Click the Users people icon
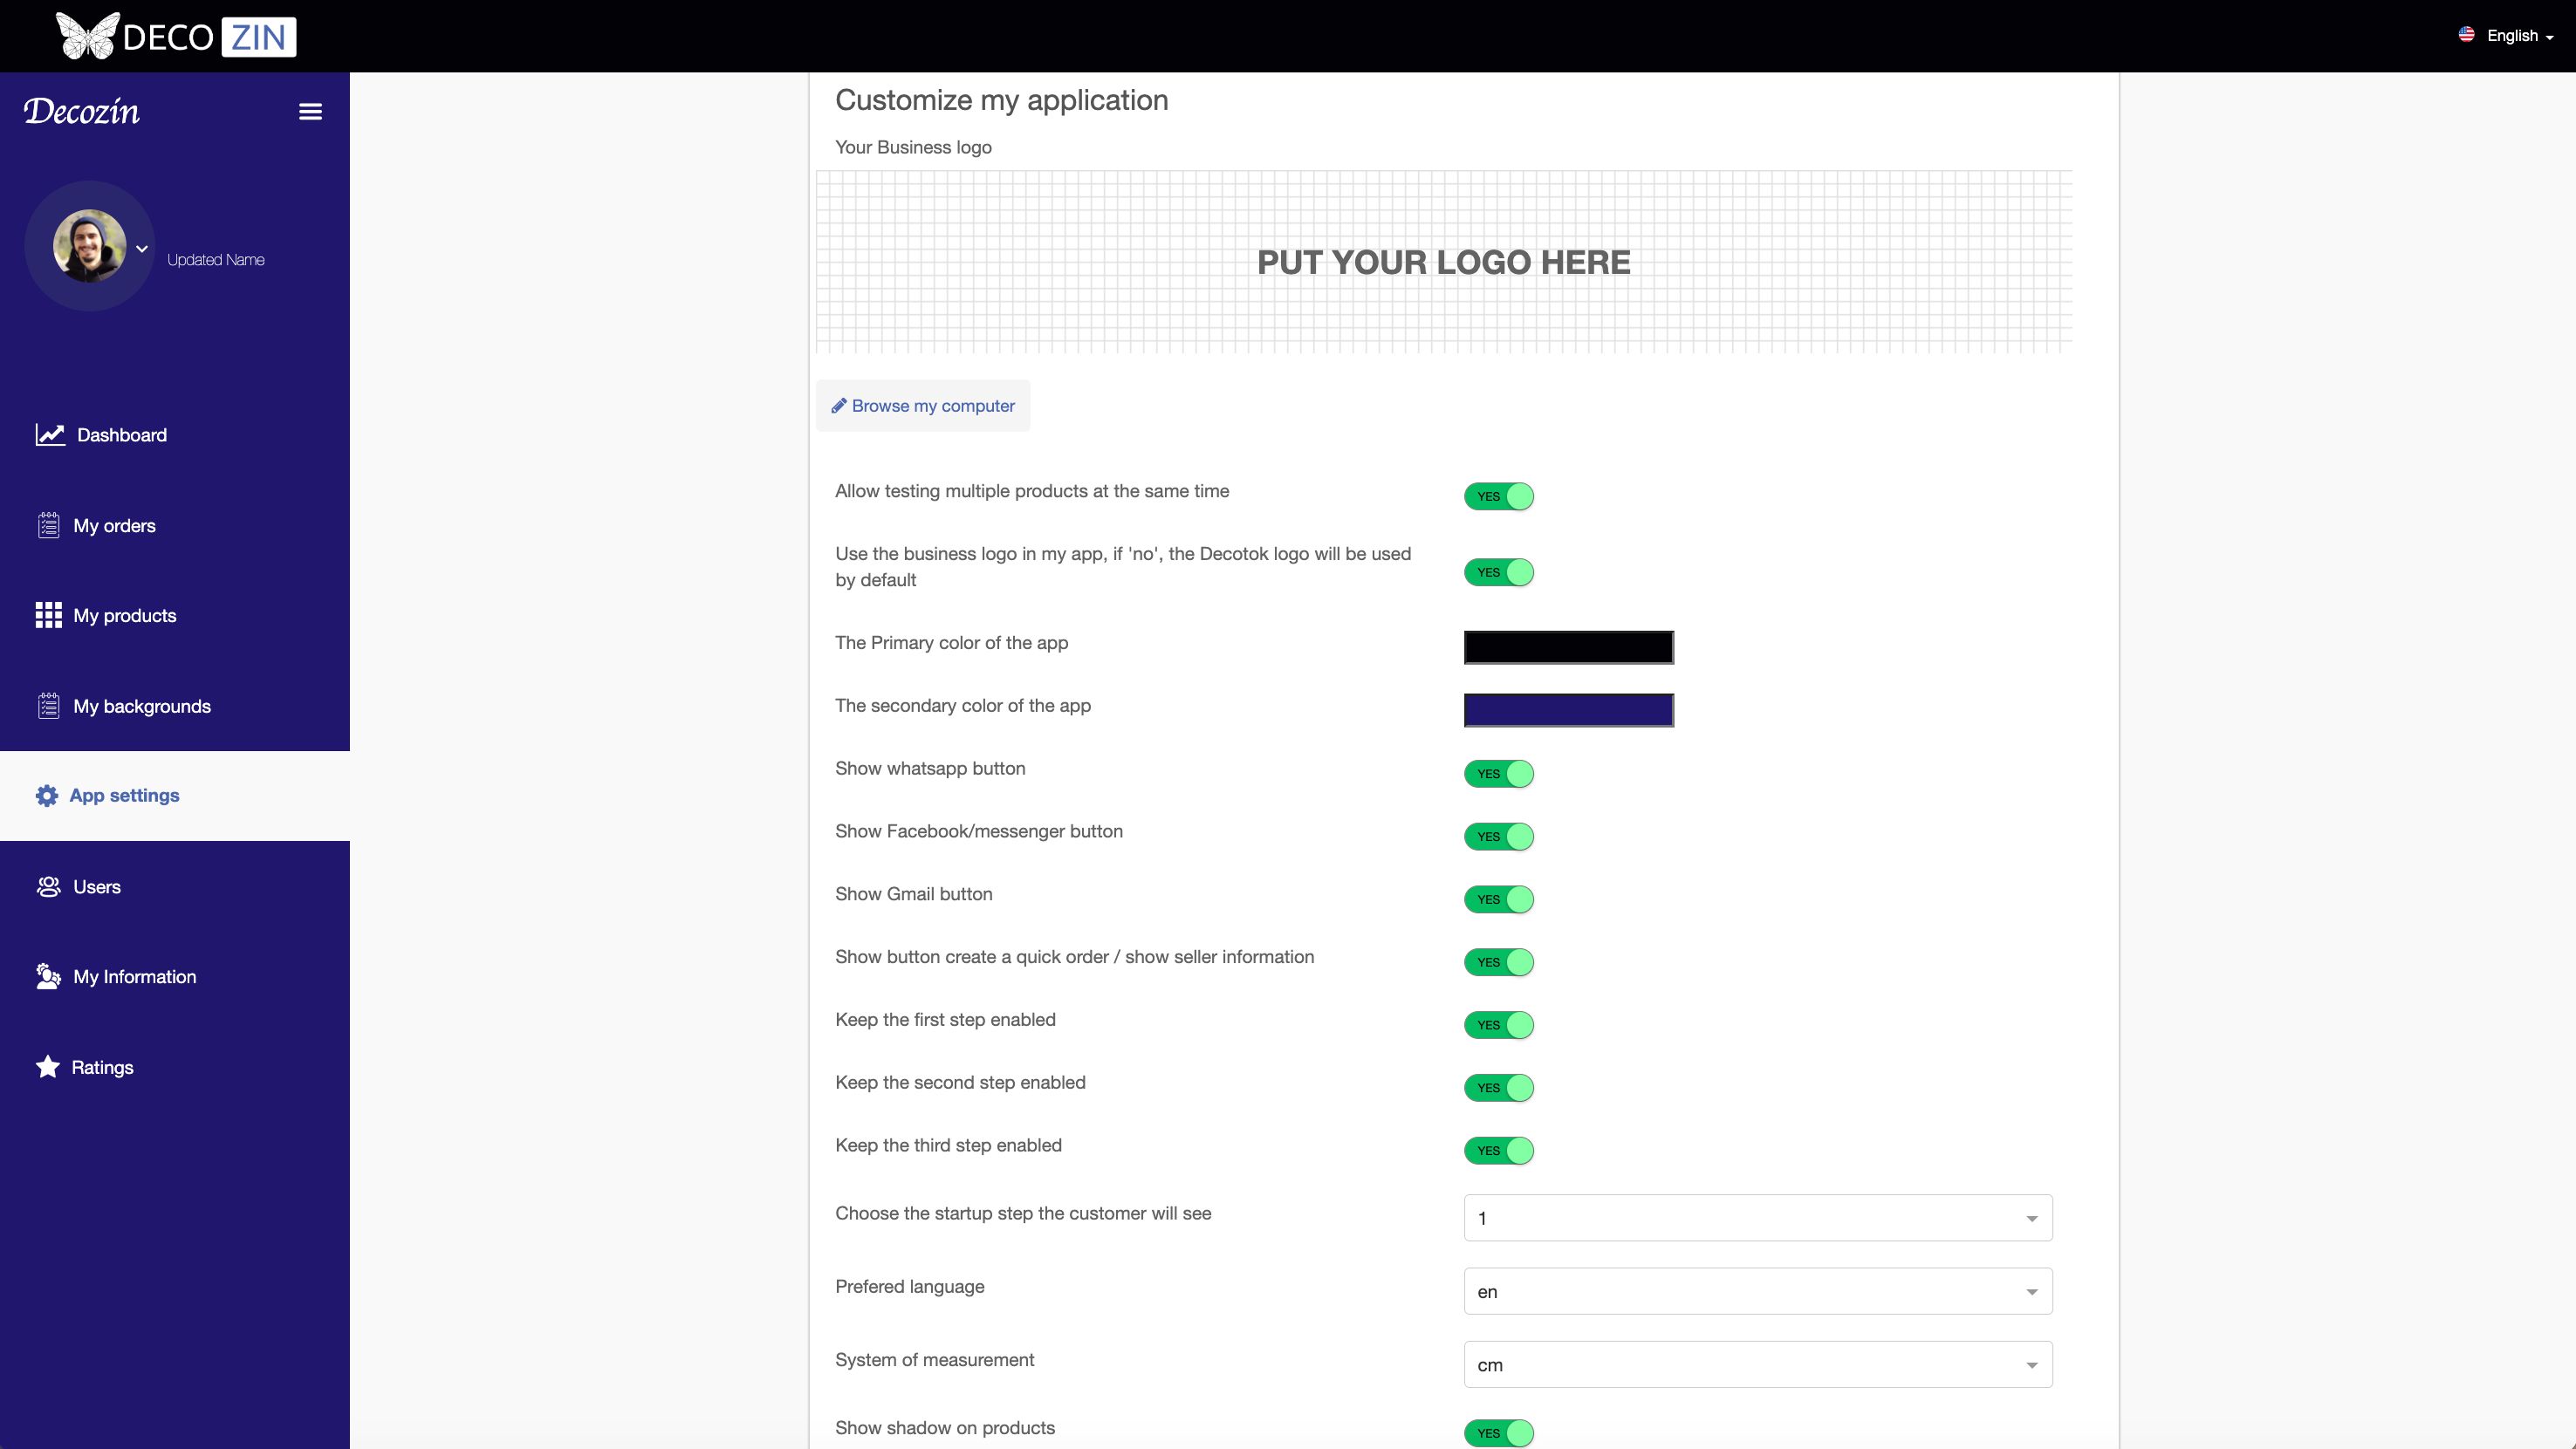This screenshot has width=2576, height=1449. coord(48,887)
